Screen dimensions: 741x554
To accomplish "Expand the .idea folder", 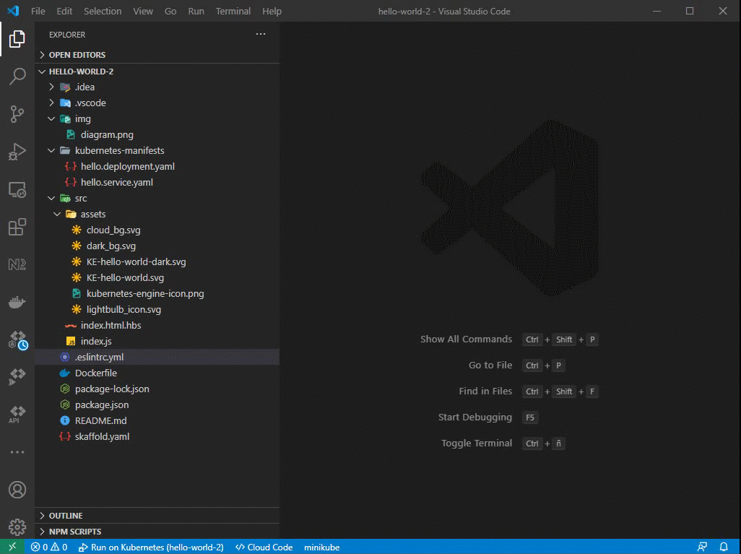I will (x=157, y=87).
